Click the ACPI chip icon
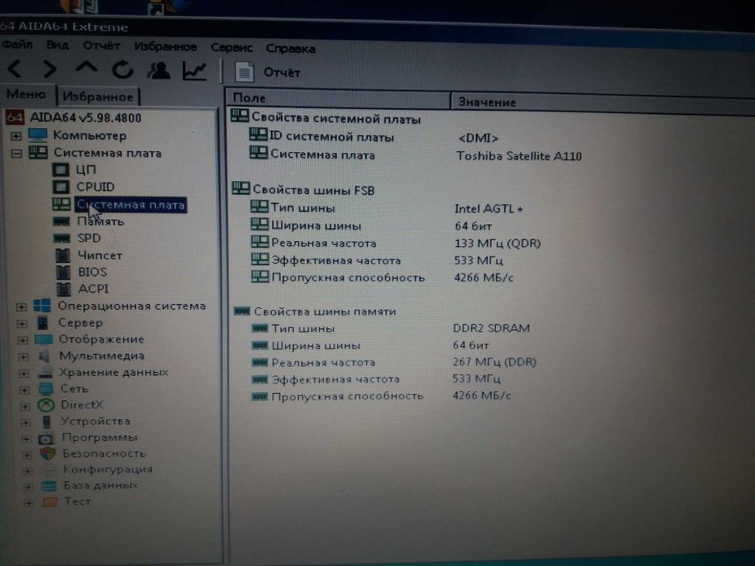Image resolution: width=755 pixels, height=566 pixels. [x=64, y=289]
